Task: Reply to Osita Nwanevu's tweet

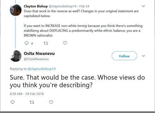Action: click(12, 102)
